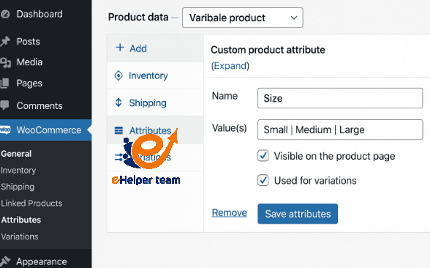
Task: Open Variations under WooCommerce submenu
Action: coord(20,237)
